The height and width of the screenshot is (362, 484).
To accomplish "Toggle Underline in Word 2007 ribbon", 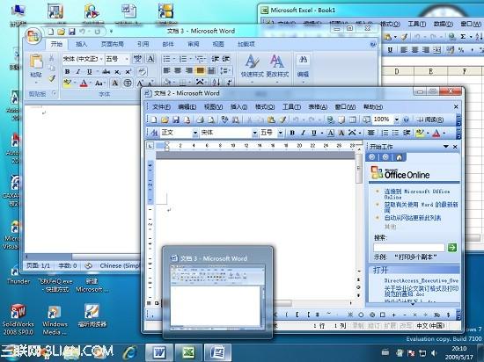I will (x=89, y=71).
